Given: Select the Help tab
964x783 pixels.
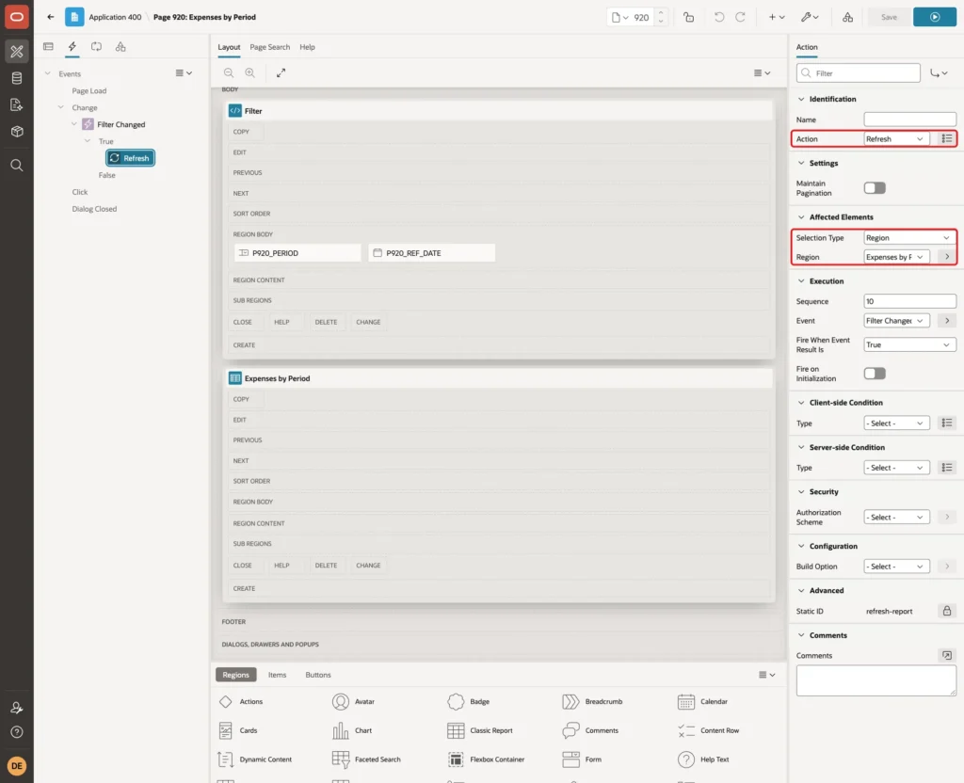Looking at the screenshot, I should (307, 47).
